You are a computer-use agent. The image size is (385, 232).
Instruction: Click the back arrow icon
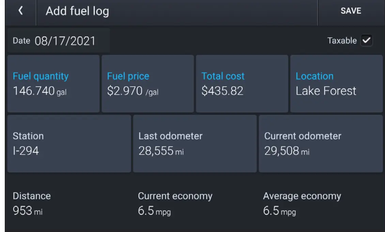pos(21,11)
